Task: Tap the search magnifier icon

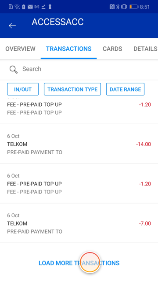Action: pos(14,70)
